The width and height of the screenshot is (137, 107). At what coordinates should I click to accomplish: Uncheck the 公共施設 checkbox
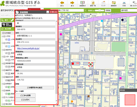point(3,33)
